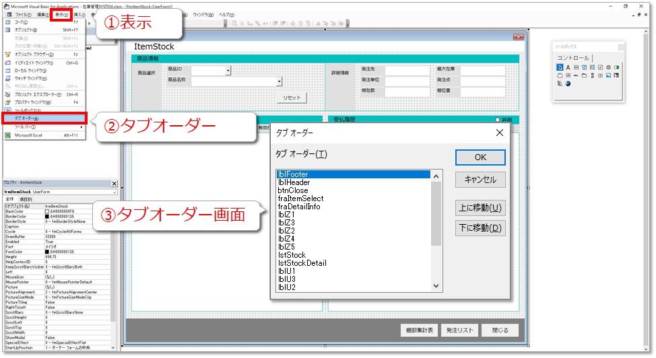This screenshot has width=656, height=358.
Task: Choose the RefEdit control in the Toolbox
Action: 617,75
